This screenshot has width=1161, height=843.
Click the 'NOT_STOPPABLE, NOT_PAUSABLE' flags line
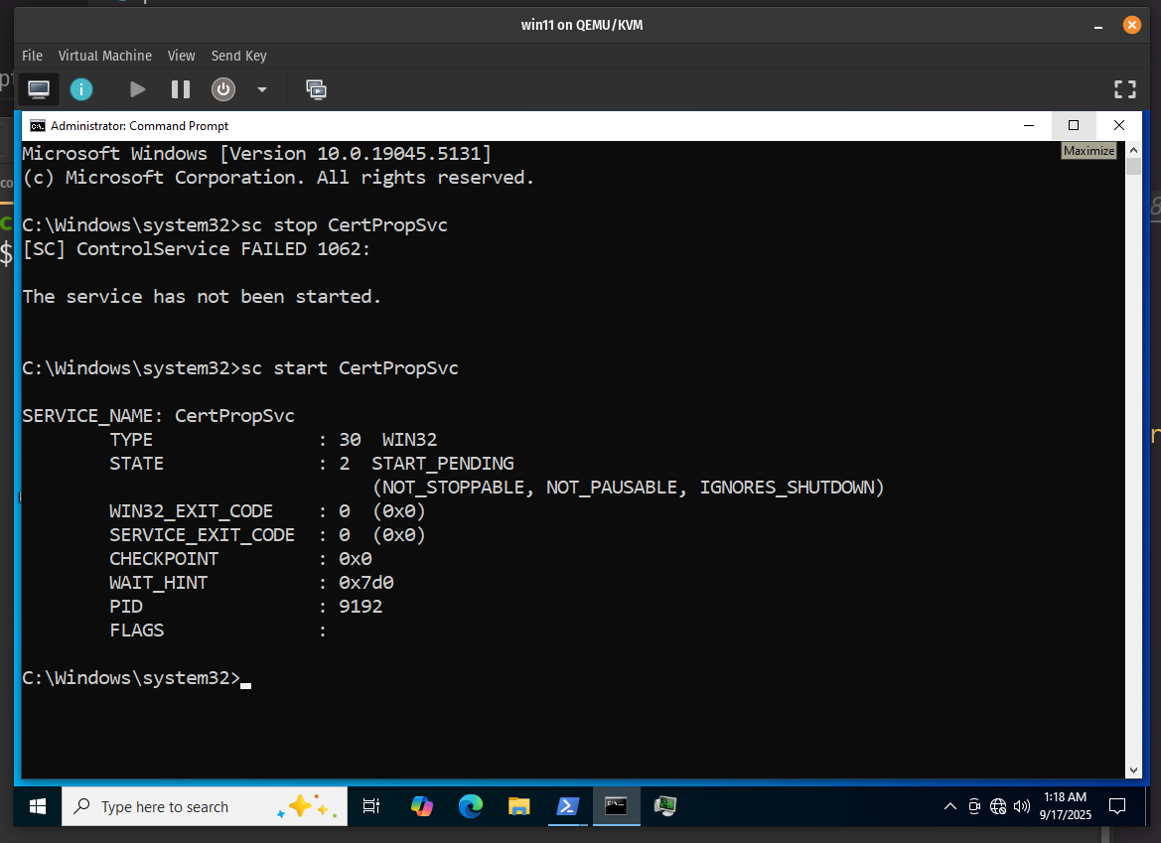tap(629, 488)
